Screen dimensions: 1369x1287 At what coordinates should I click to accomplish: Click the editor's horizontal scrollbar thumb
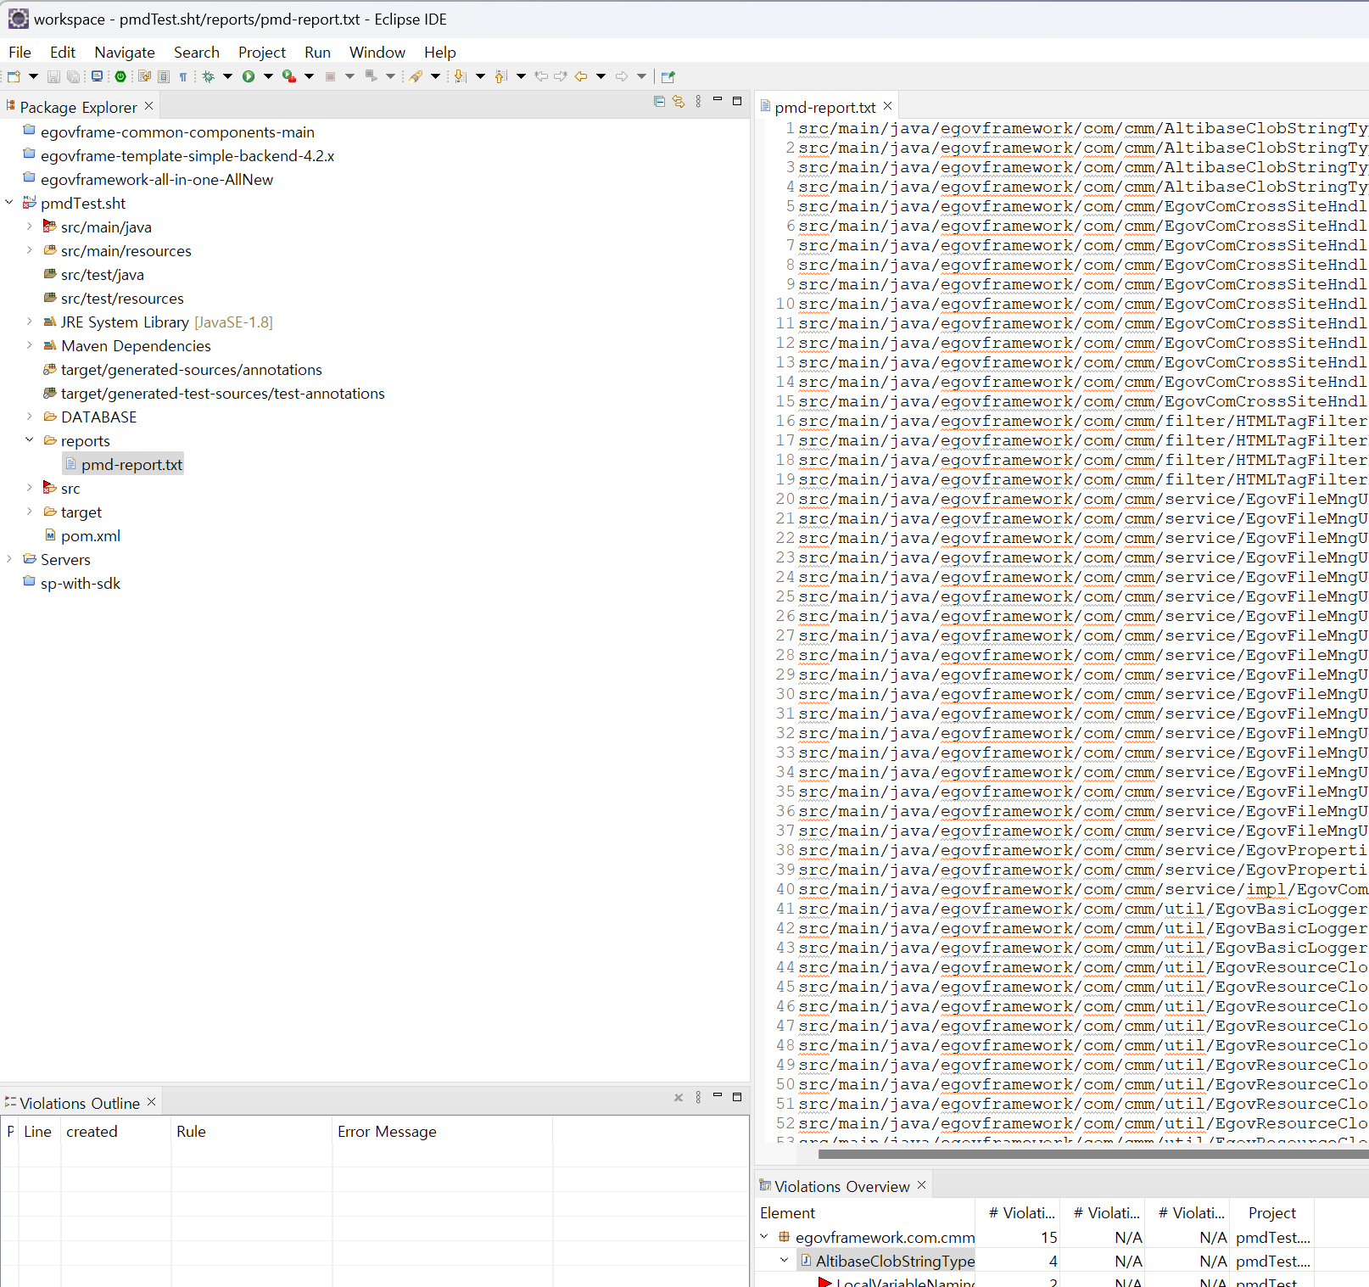(1093, 1154)
